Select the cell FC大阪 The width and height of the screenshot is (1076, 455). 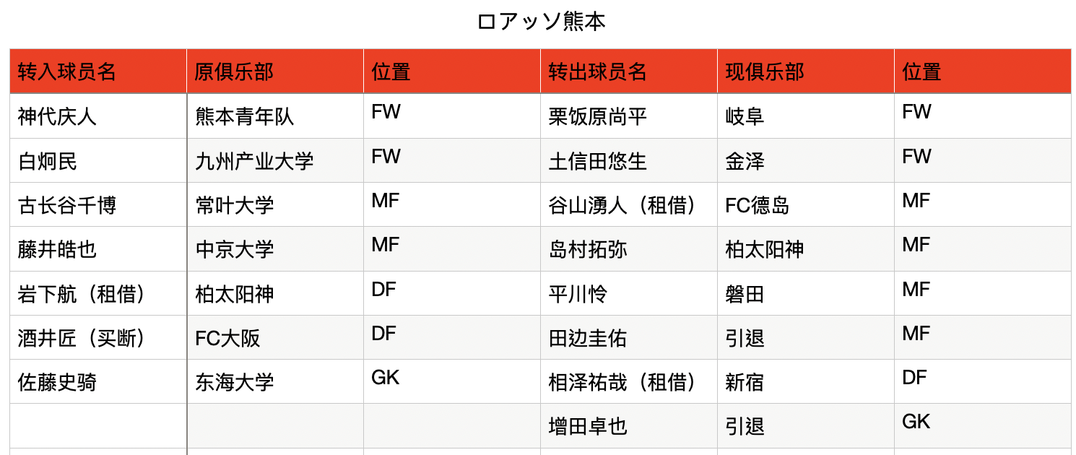275,338
